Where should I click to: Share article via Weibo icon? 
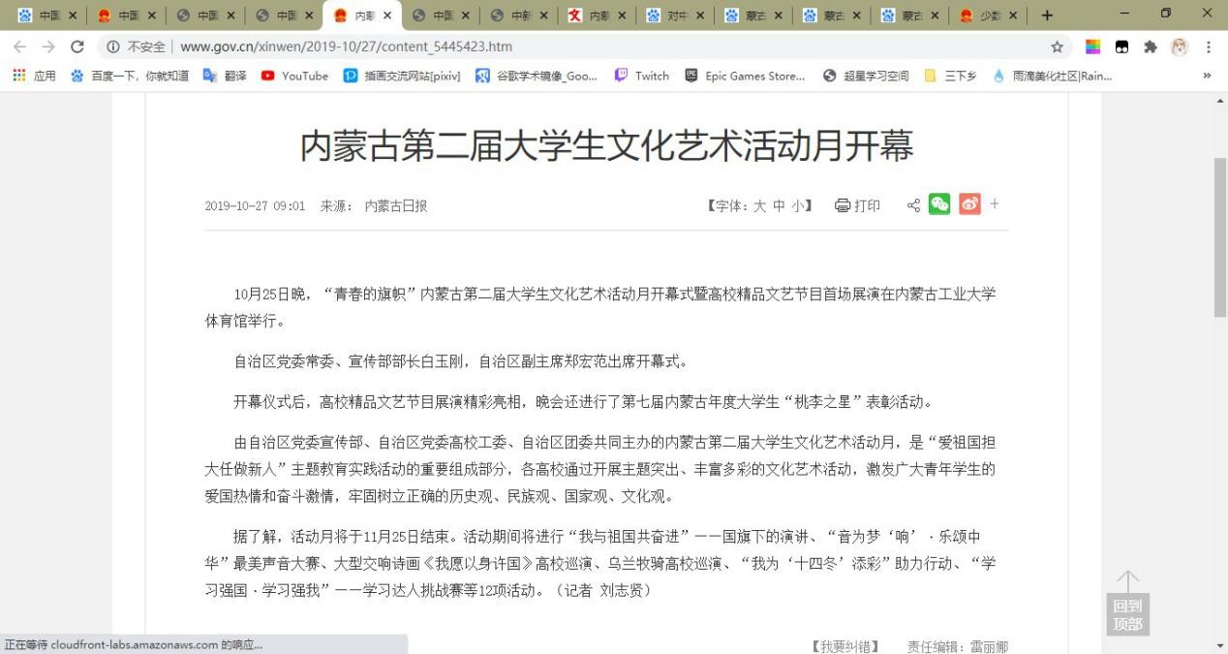[969, 204]
